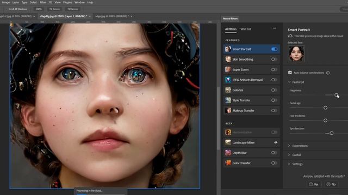Click the Super Zoom filter icon

[x=228, y=69]
